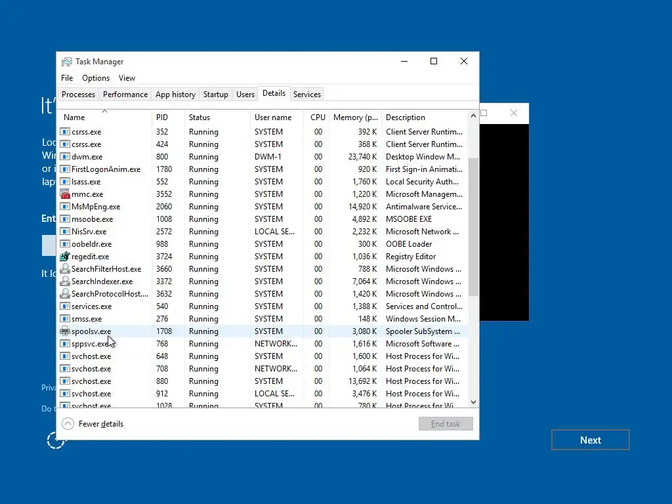The image size is (672, 504).
Task: Click the SearchProtocolHost process icon
Action: (x=65, y=293)
